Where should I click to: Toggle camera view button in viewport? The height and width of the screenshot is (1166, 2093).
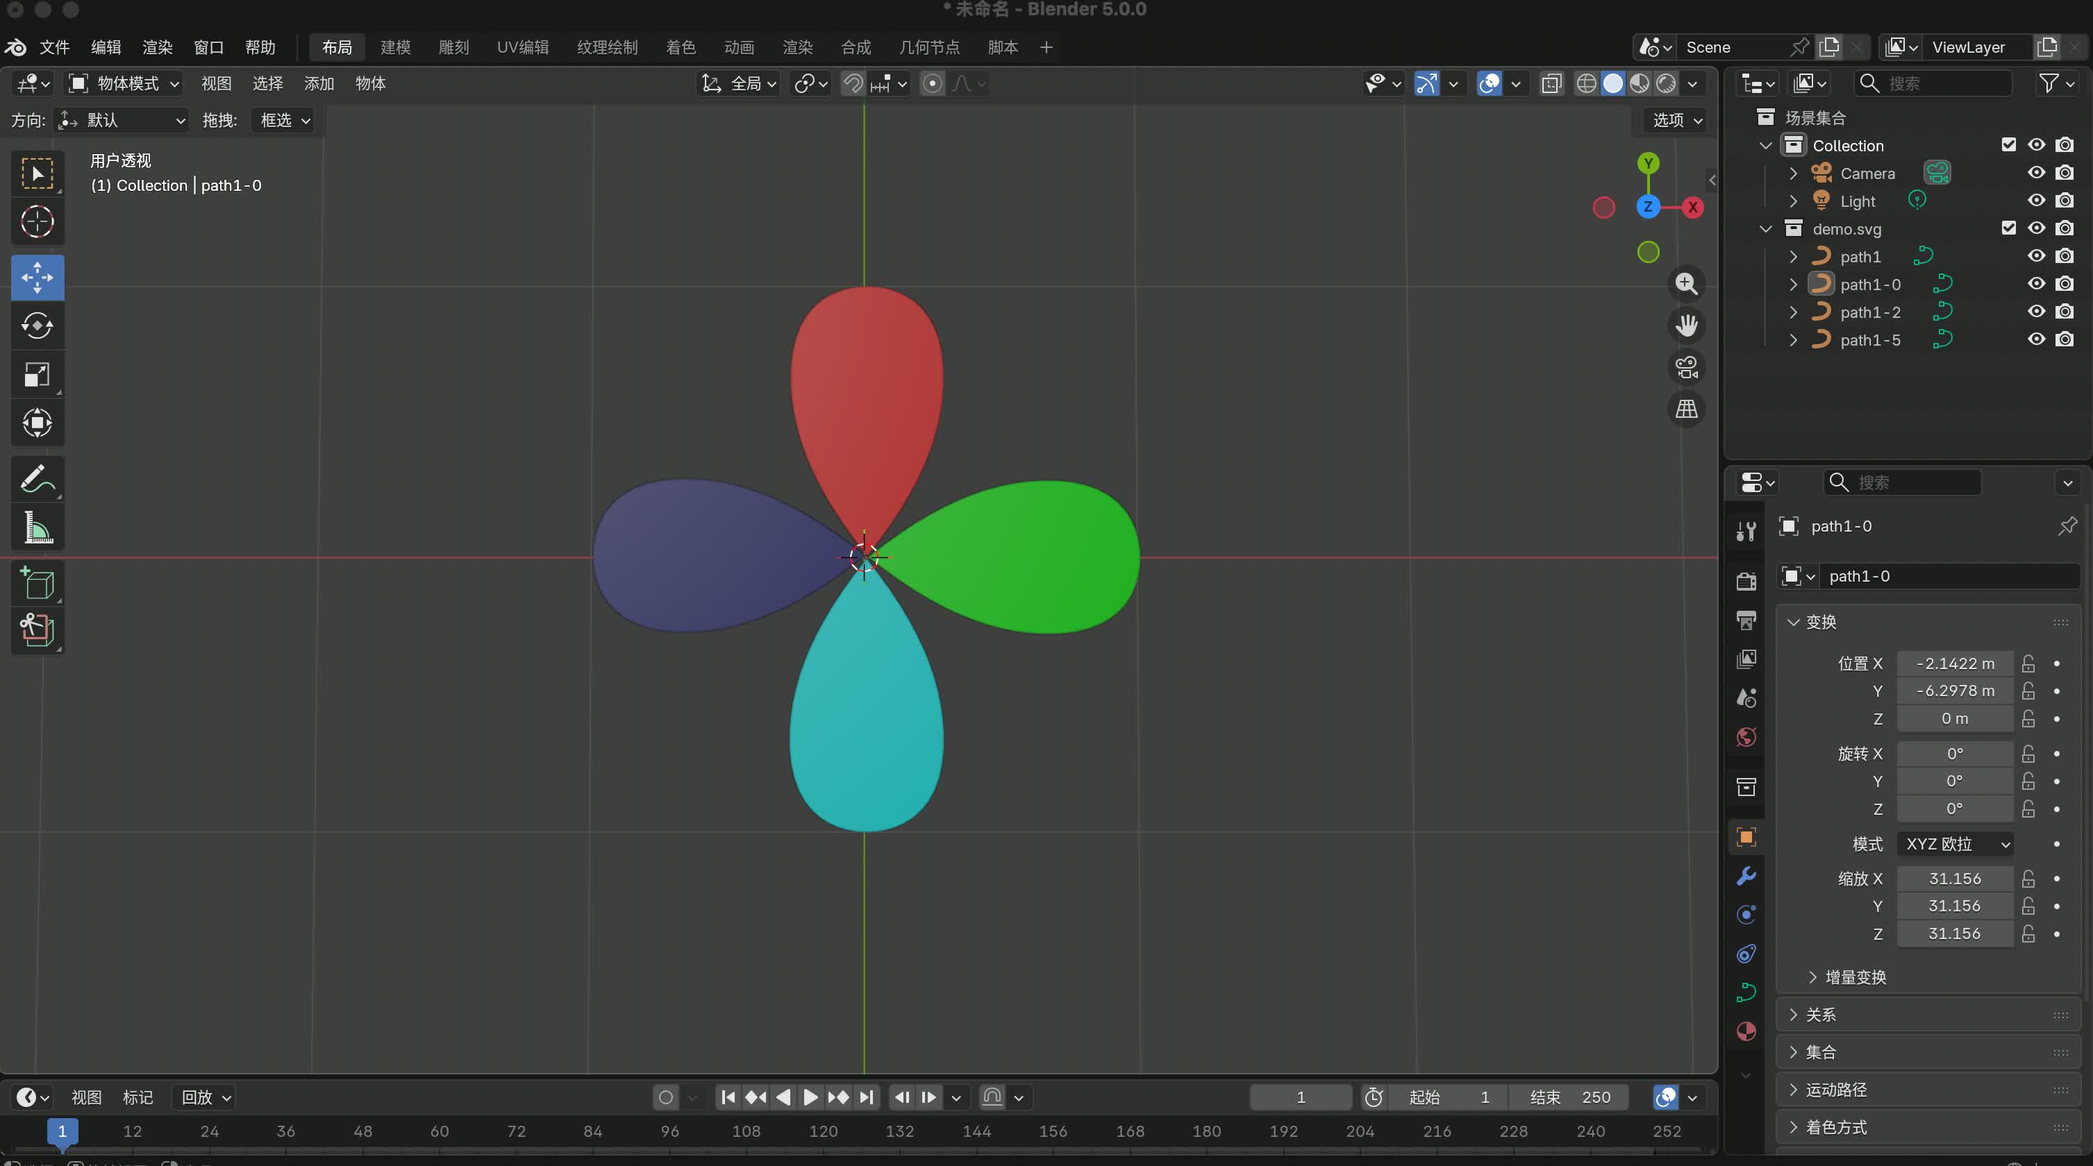(1686, 368)
